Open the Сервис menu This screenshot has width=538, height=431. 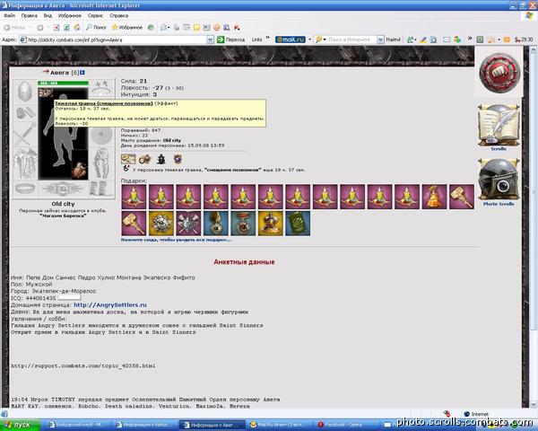(x=95, y=15)
